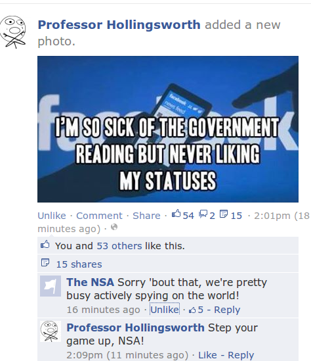Screen dimensions: 311x361
Task: Unlike The NSA's comment
Action: pyautogui.click(x=165, y=310)
